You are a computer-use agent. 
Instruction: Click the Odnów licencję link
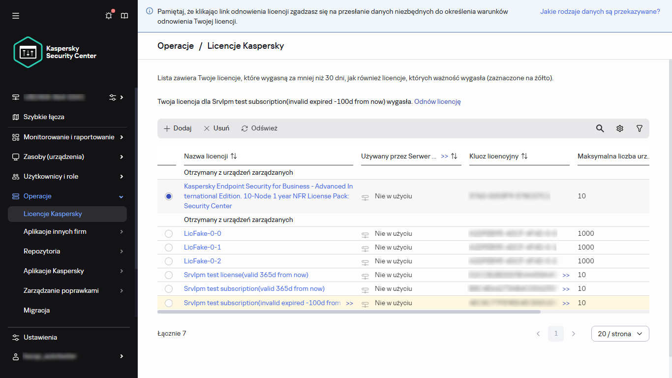tap(437, 102)
